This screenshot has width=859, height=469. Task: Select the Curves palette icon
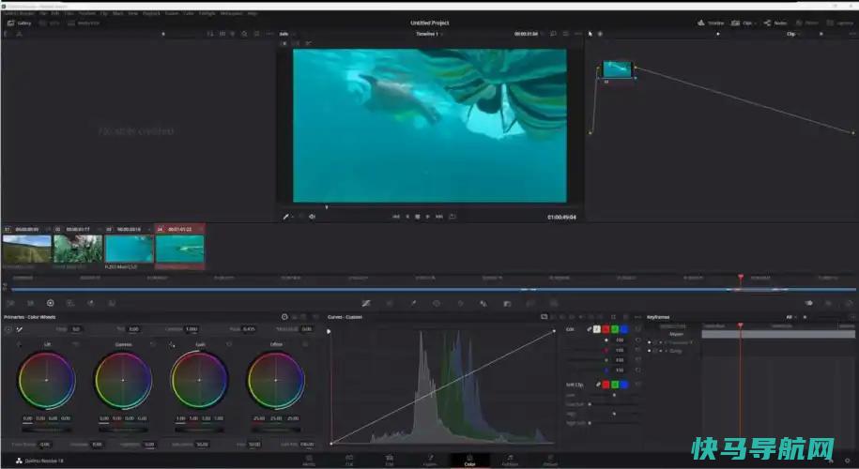366,303
